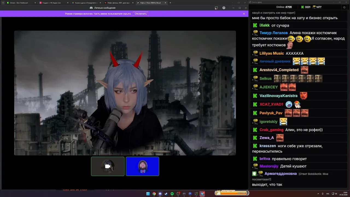Click username iXekk in chat
350x197 pixels.
click(264, 25)
